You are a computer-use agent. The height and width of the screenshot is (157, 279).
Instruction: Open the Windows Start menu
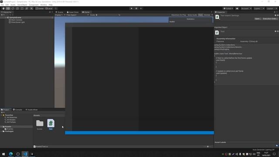point(3,154)
